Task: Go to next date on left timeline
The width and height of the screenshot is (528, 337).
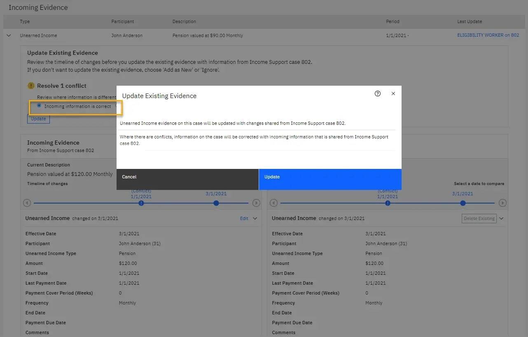Action: click(256, 203)
